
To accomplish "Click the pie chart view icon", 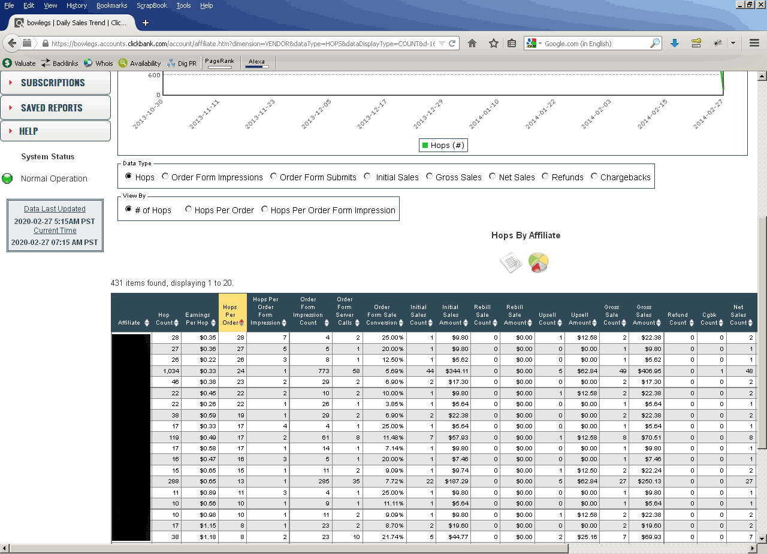I will click(x=538, y=262).
